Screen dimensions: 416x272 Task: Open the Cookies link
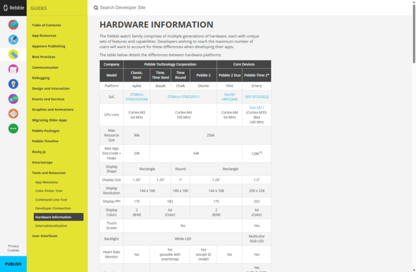click(x=13, y=251)
